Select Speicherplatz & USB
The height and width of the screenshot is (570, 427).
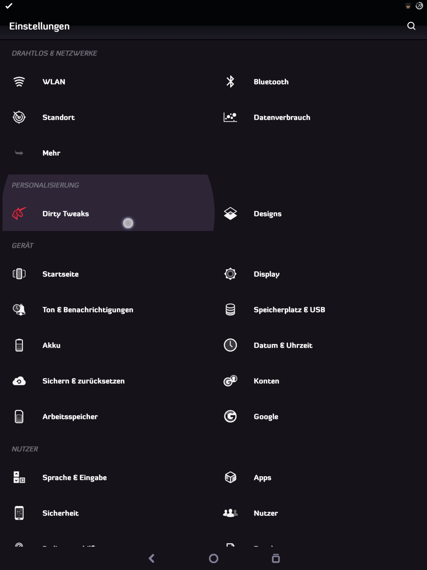tap(289, 310)
